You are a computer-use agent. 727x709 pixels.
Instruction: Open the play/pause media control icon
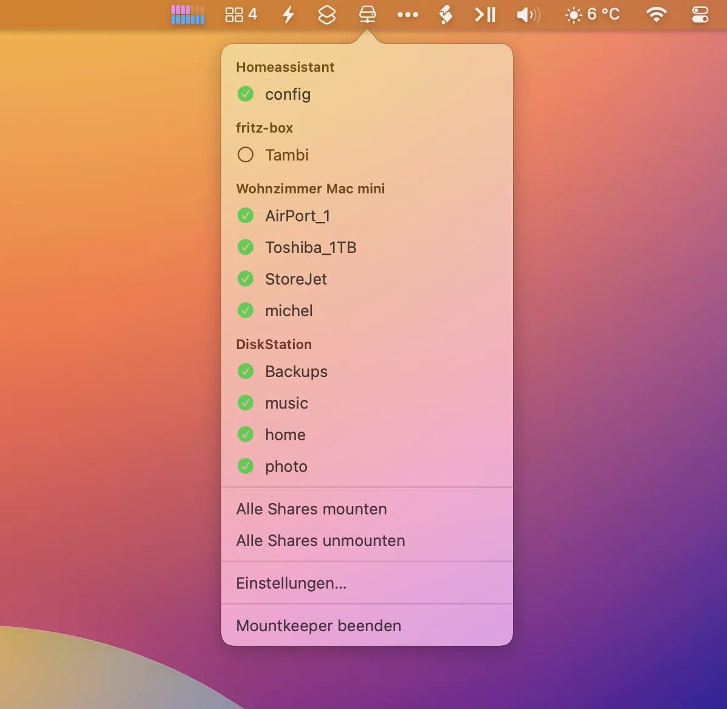point(485,15)
